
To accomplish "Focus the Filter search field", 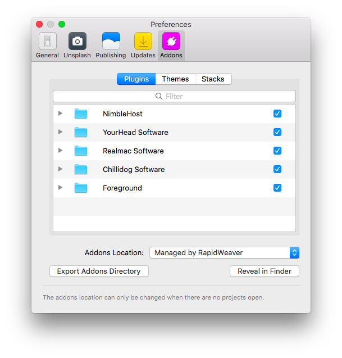I will click(174, 96).
